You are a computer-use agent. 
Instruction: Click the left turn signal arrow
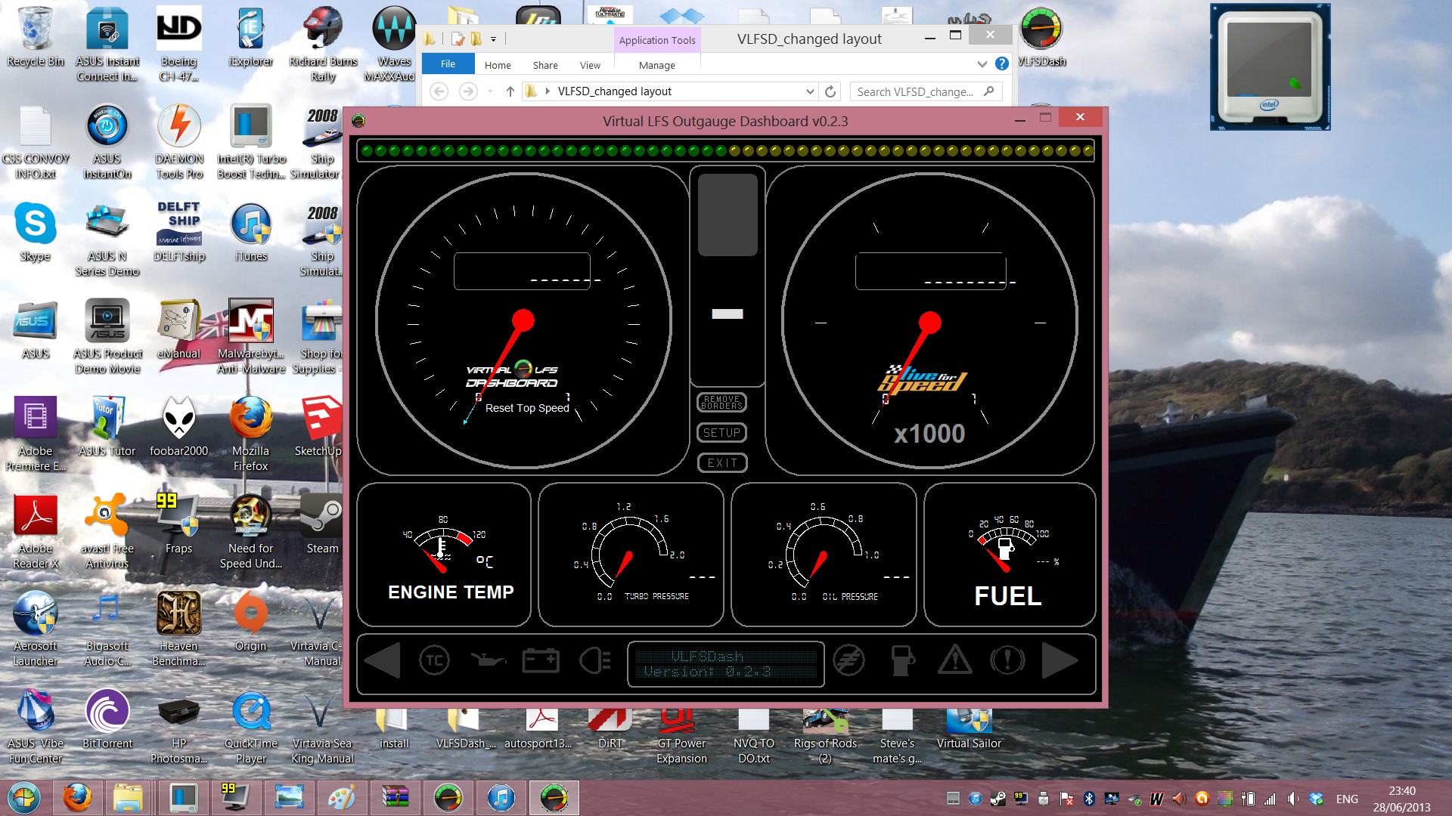click(x=383, y=661)
